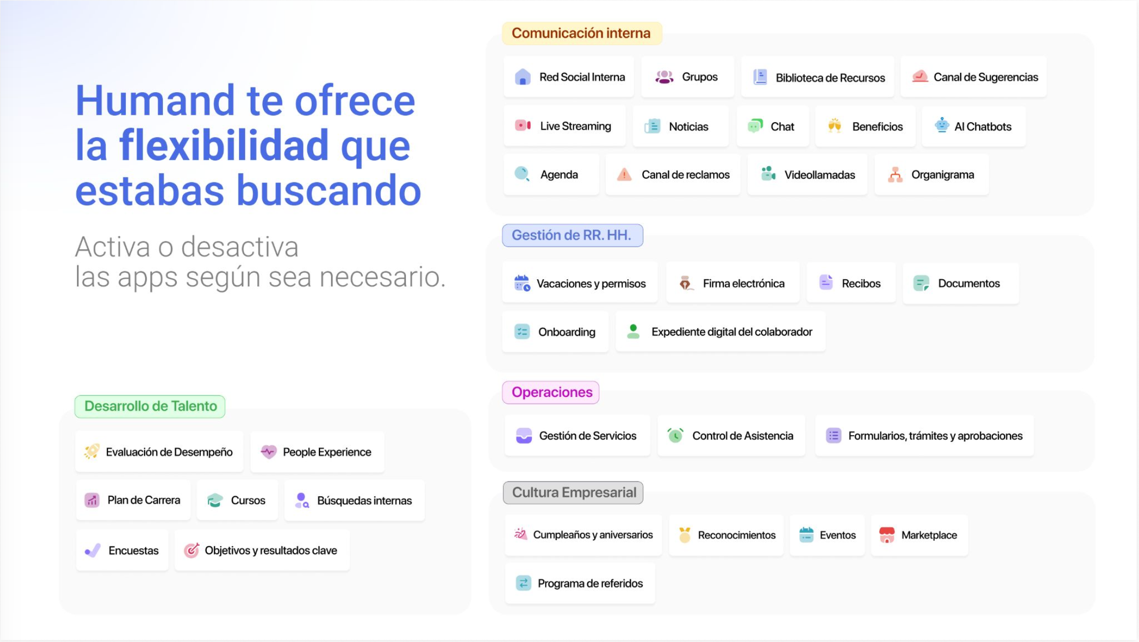Screen dimensions: 1139x642
Task: Click the Beneficios toast glasses icon
Action: point(834,126)
